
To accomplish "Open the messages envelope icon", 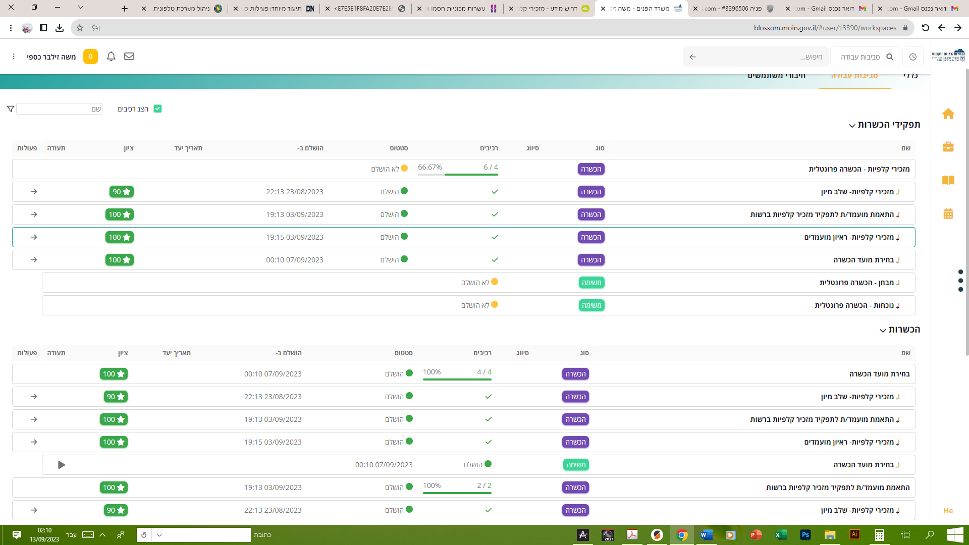I will (129, 57).
